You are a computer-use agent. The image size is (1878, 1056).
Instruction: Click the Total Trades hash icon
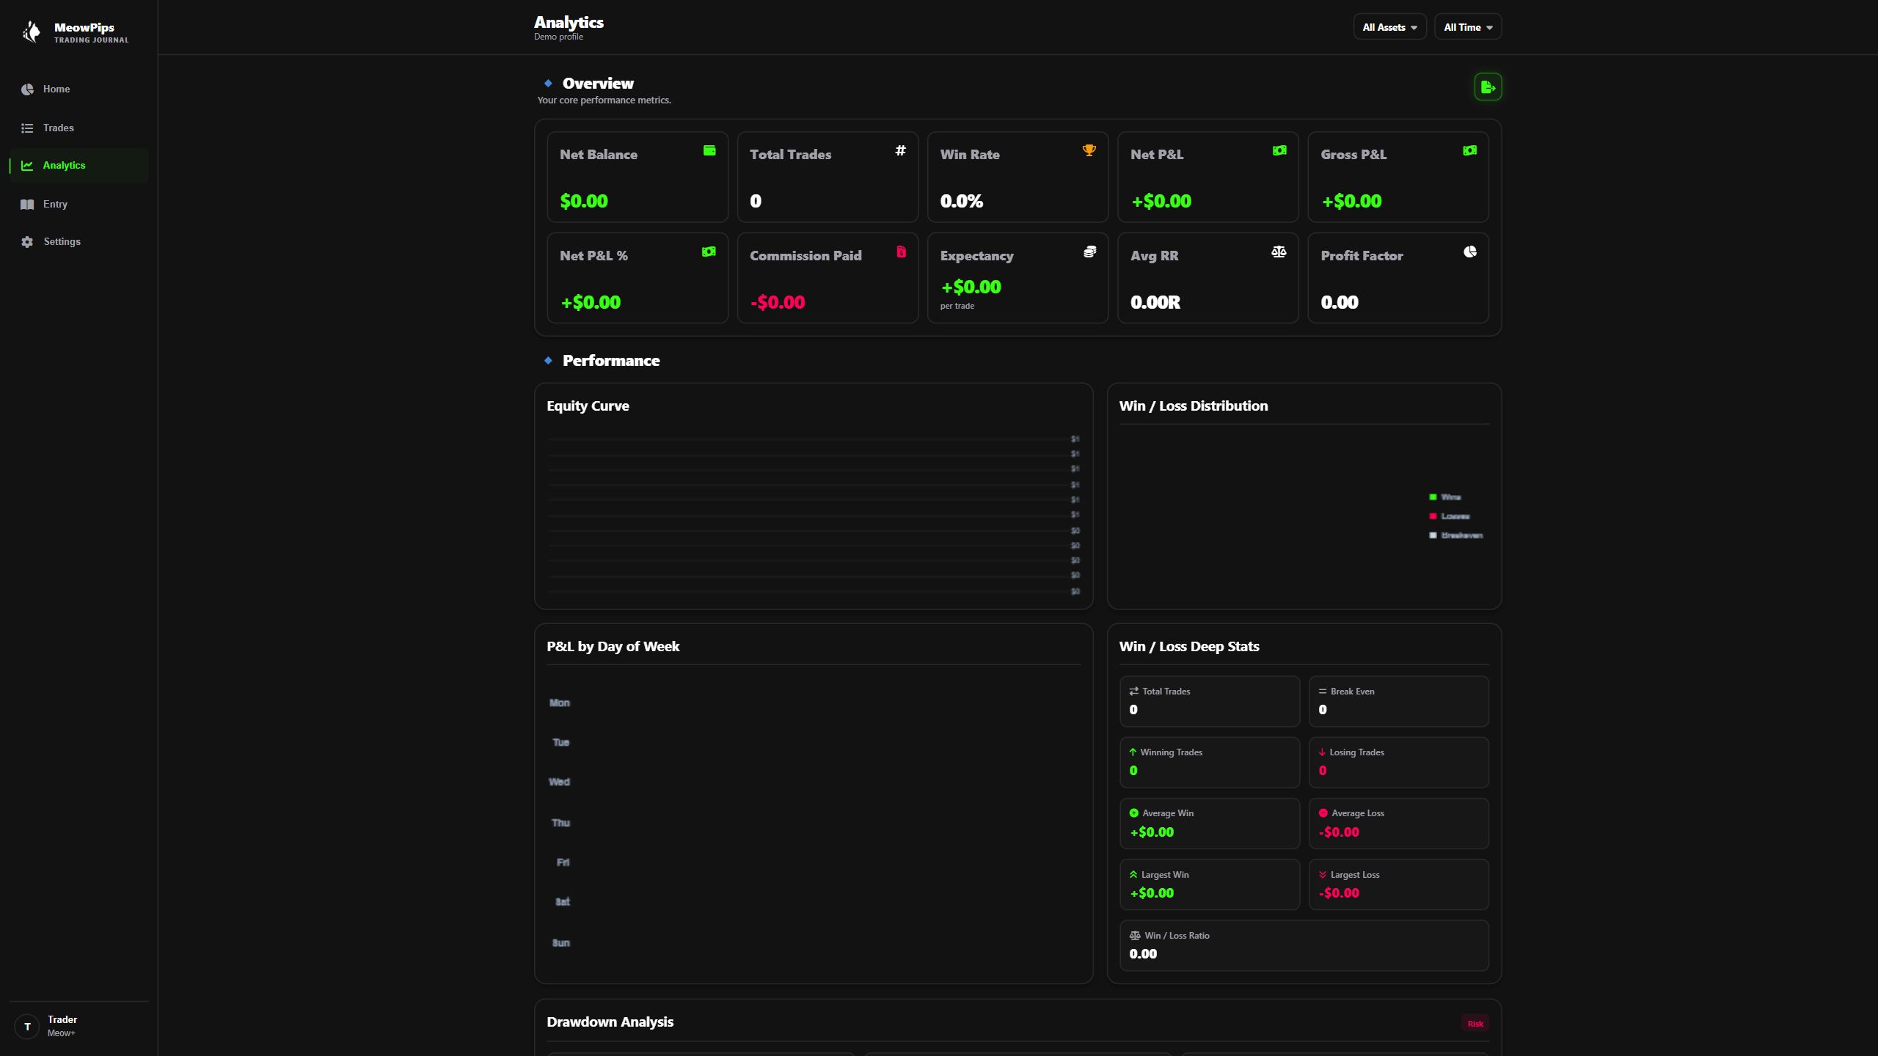click(x=900, y=150)
